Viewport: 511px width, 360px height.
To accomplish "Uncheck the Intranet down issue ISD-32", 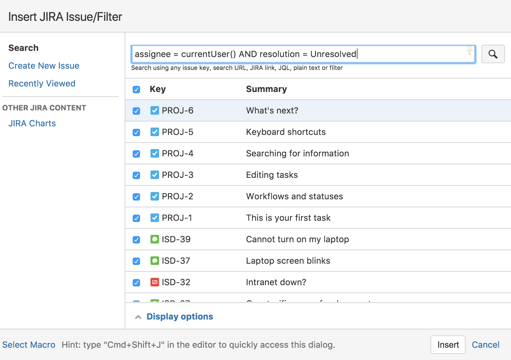I will point(136,282).
